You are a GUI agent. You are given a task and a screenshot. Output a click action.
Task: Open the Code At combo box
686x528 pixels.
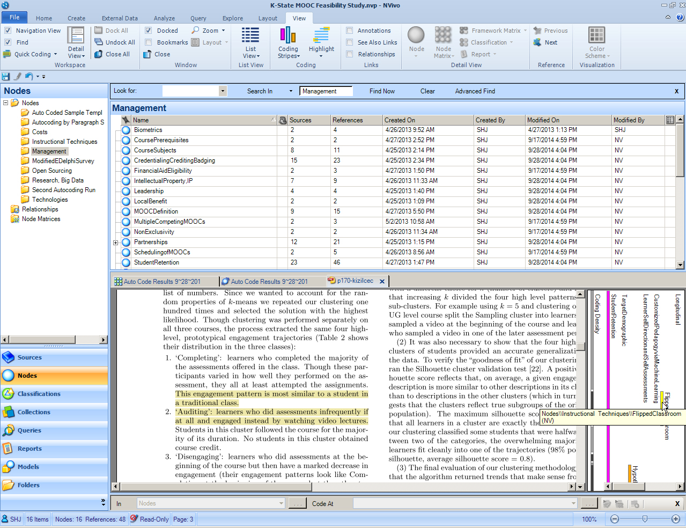465,503
